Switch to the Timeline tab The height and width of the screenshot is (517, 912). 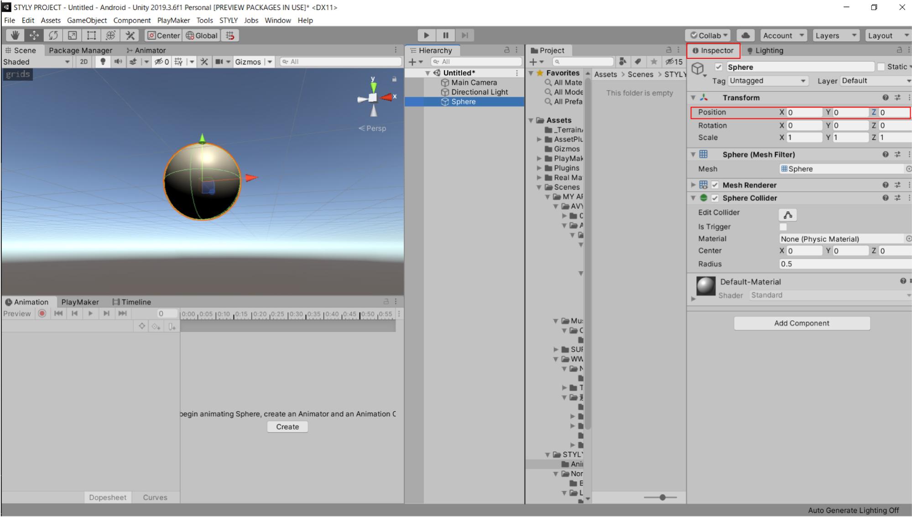[x=131, y=302]
